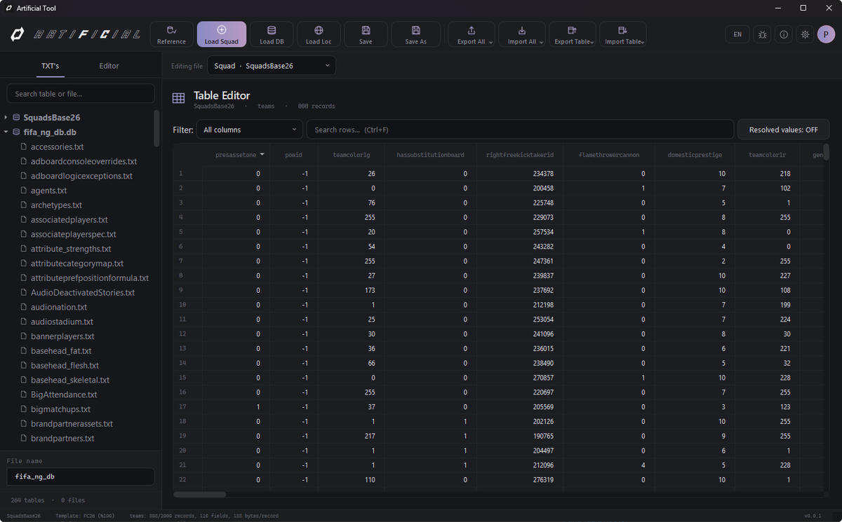Save the current file with Save
842x522 pixels.
(366, 34)
